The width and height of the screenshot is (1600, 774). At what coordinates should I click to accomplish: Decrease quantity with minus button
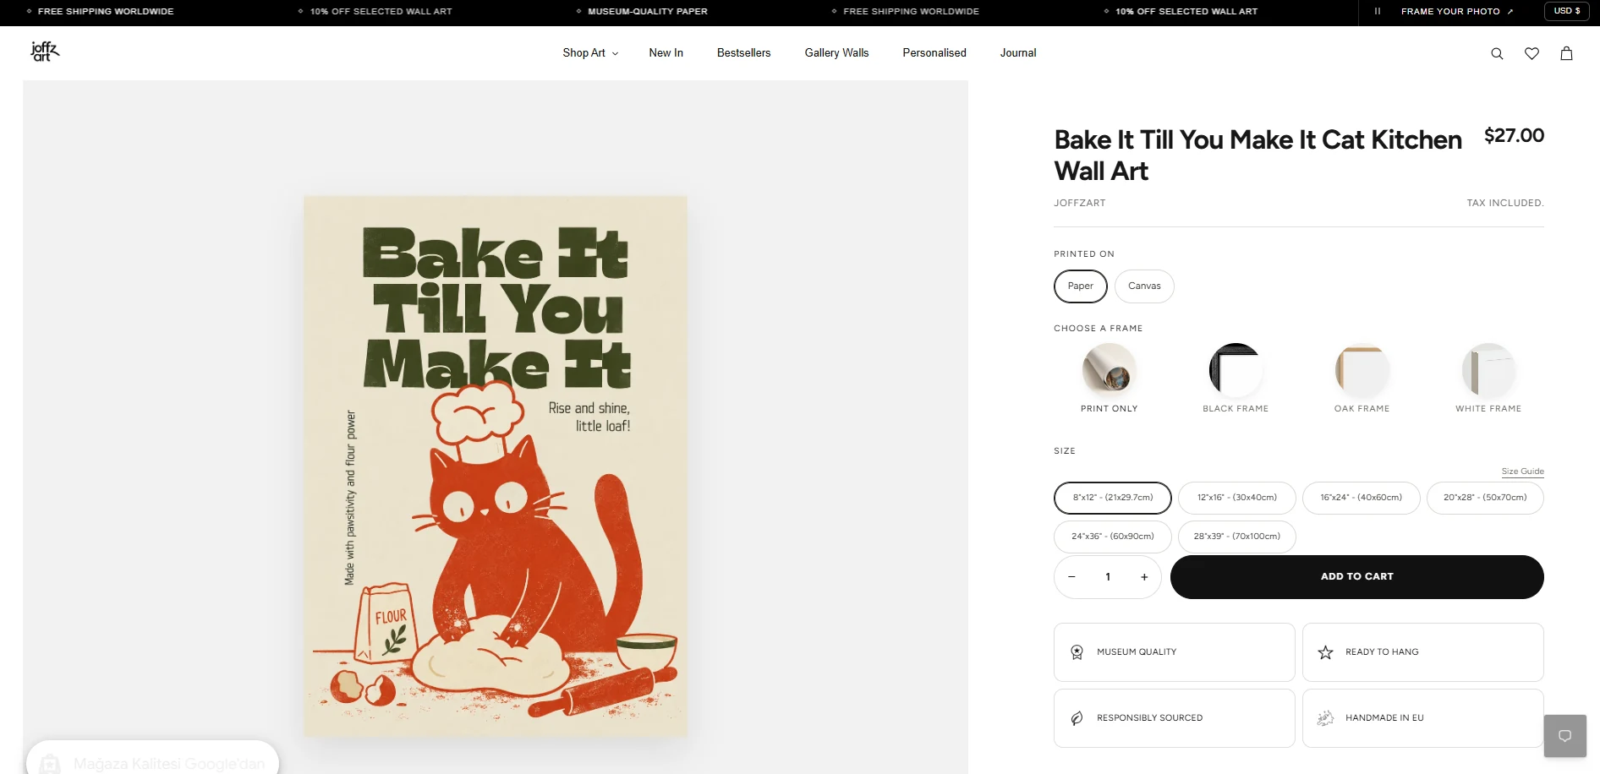(1071, 577)
